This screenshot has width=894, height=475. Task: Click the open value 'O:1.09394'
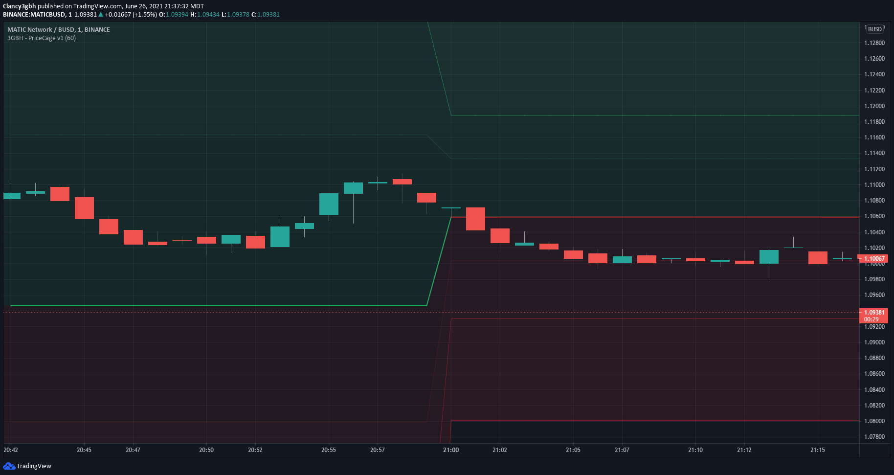coord(174,15)
